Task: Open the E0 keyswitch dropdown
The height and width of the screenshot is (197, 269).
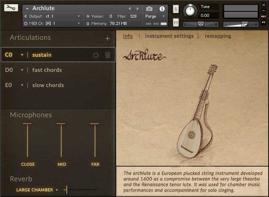Action: (x=22, y=85)
